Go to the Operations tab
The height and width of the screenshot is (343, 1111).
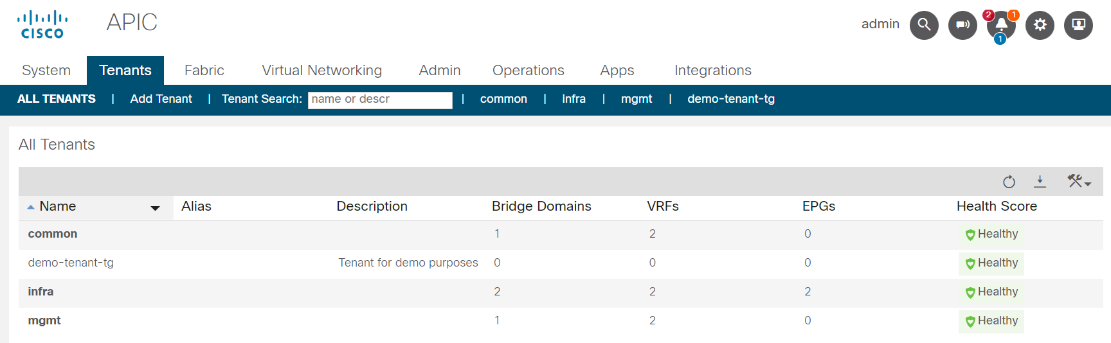click(528, 71)
